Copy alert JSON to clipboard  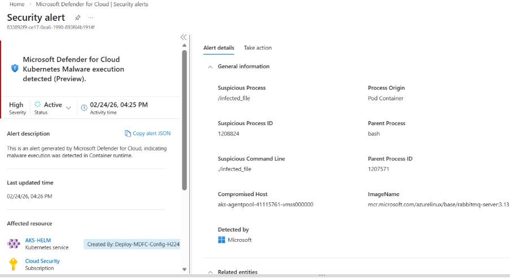point(147,134)
